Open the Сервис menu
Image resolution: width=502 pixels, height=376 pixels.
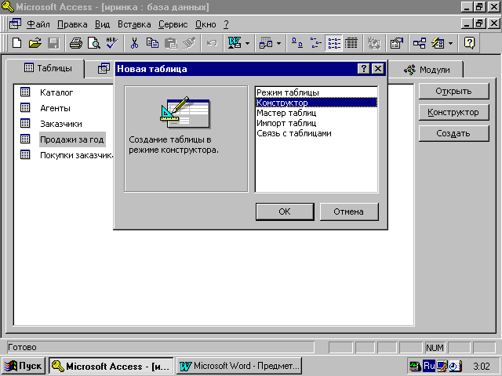point(173,24)
